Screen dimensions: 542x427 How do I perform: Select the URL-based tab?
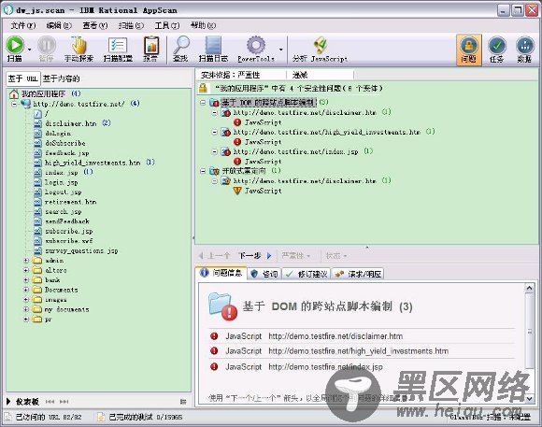[22, 78]
